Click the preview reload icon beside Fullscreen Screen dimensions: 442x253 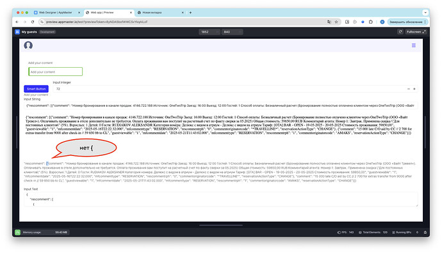pyautogui.click(x=400, y=32)
